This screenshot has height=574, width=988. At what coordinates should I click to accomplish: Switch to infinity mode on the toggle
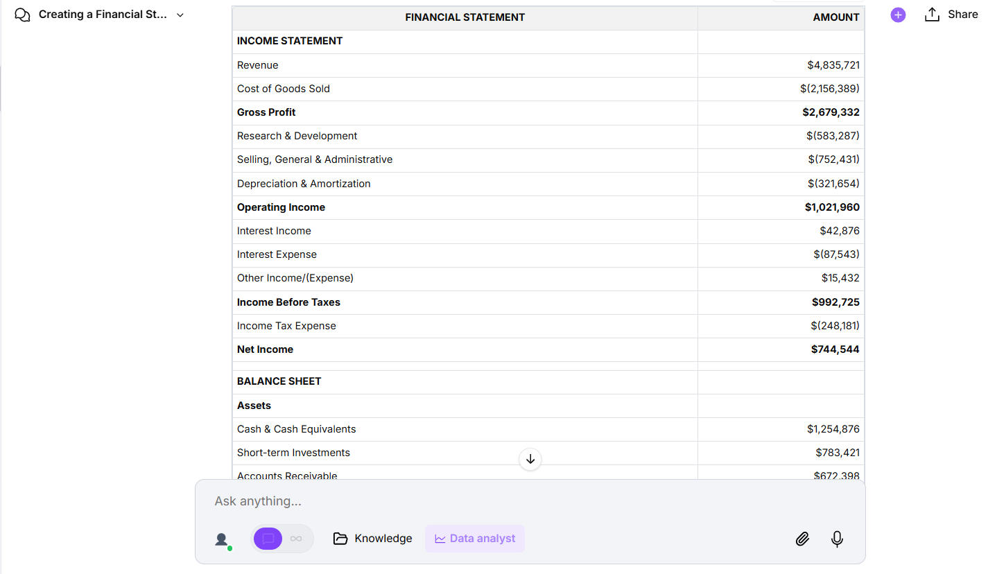(296, 539)
